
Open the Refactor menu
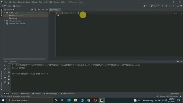click(x=35, y=2)
